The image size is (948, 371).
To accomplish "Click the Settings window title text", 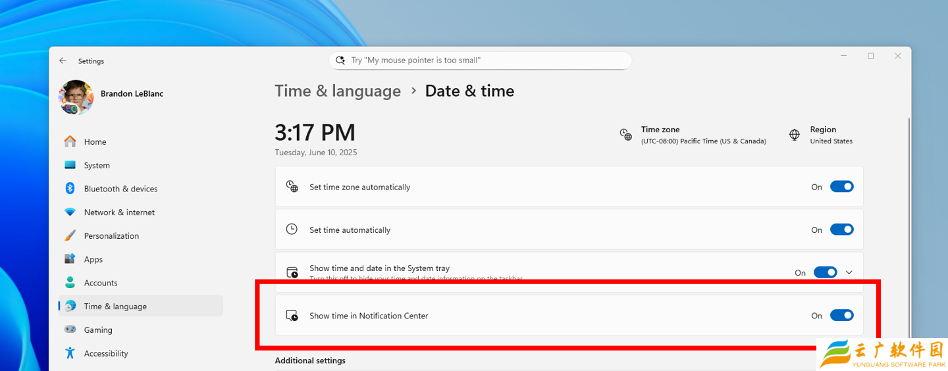I will (x=91, y=61).
